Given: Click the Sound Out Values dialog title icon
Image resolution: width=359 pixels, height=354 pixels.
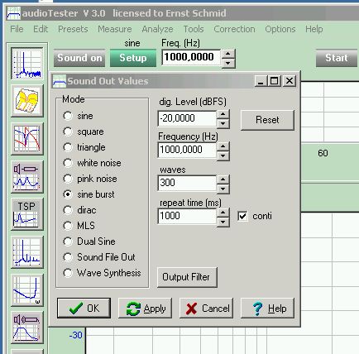Looking at the screenshot, I should click(60, 81).
